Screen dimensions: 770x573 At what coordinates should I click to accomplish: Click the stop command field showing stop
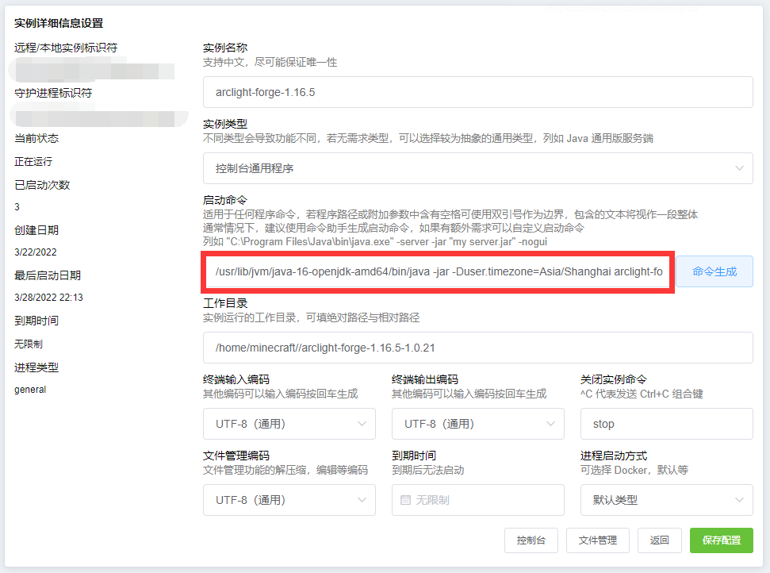[666, 423]
